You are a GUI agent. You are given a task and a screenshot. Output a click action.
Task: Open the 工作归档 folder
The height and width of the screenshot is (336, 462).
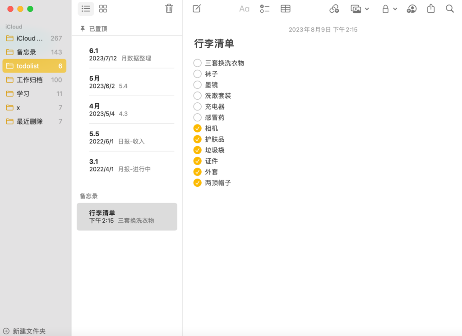(x=30, y=80)
